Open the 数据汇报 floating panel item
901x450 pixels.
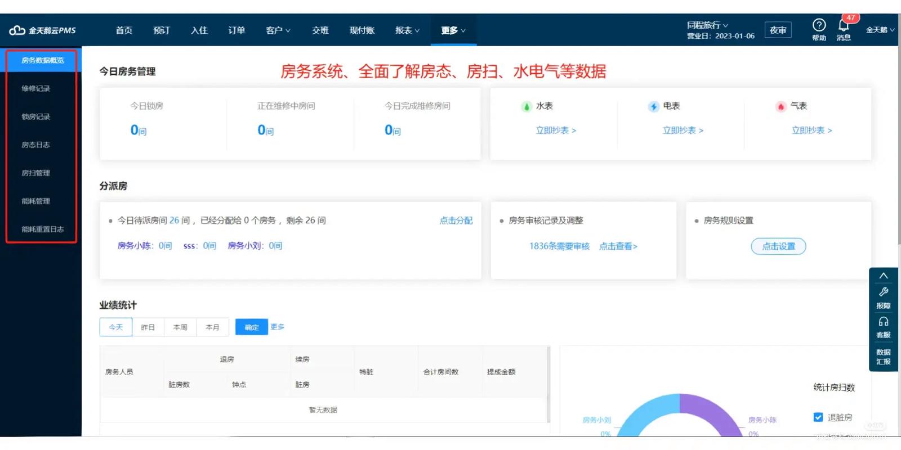tap(884, 357)
